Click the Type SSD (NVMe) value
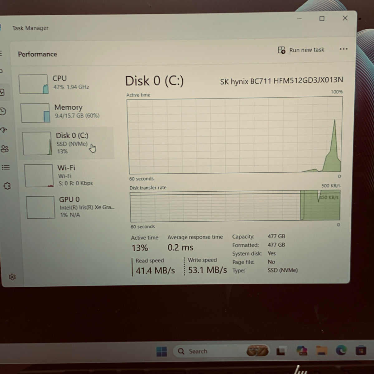Screen dimensions: 374x374 point(283,270)
